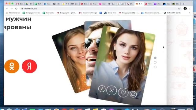Switch to the Google Drive ЧЕГ tab
The width and height of the screenshot is (196, 110).
coord(29,4)
